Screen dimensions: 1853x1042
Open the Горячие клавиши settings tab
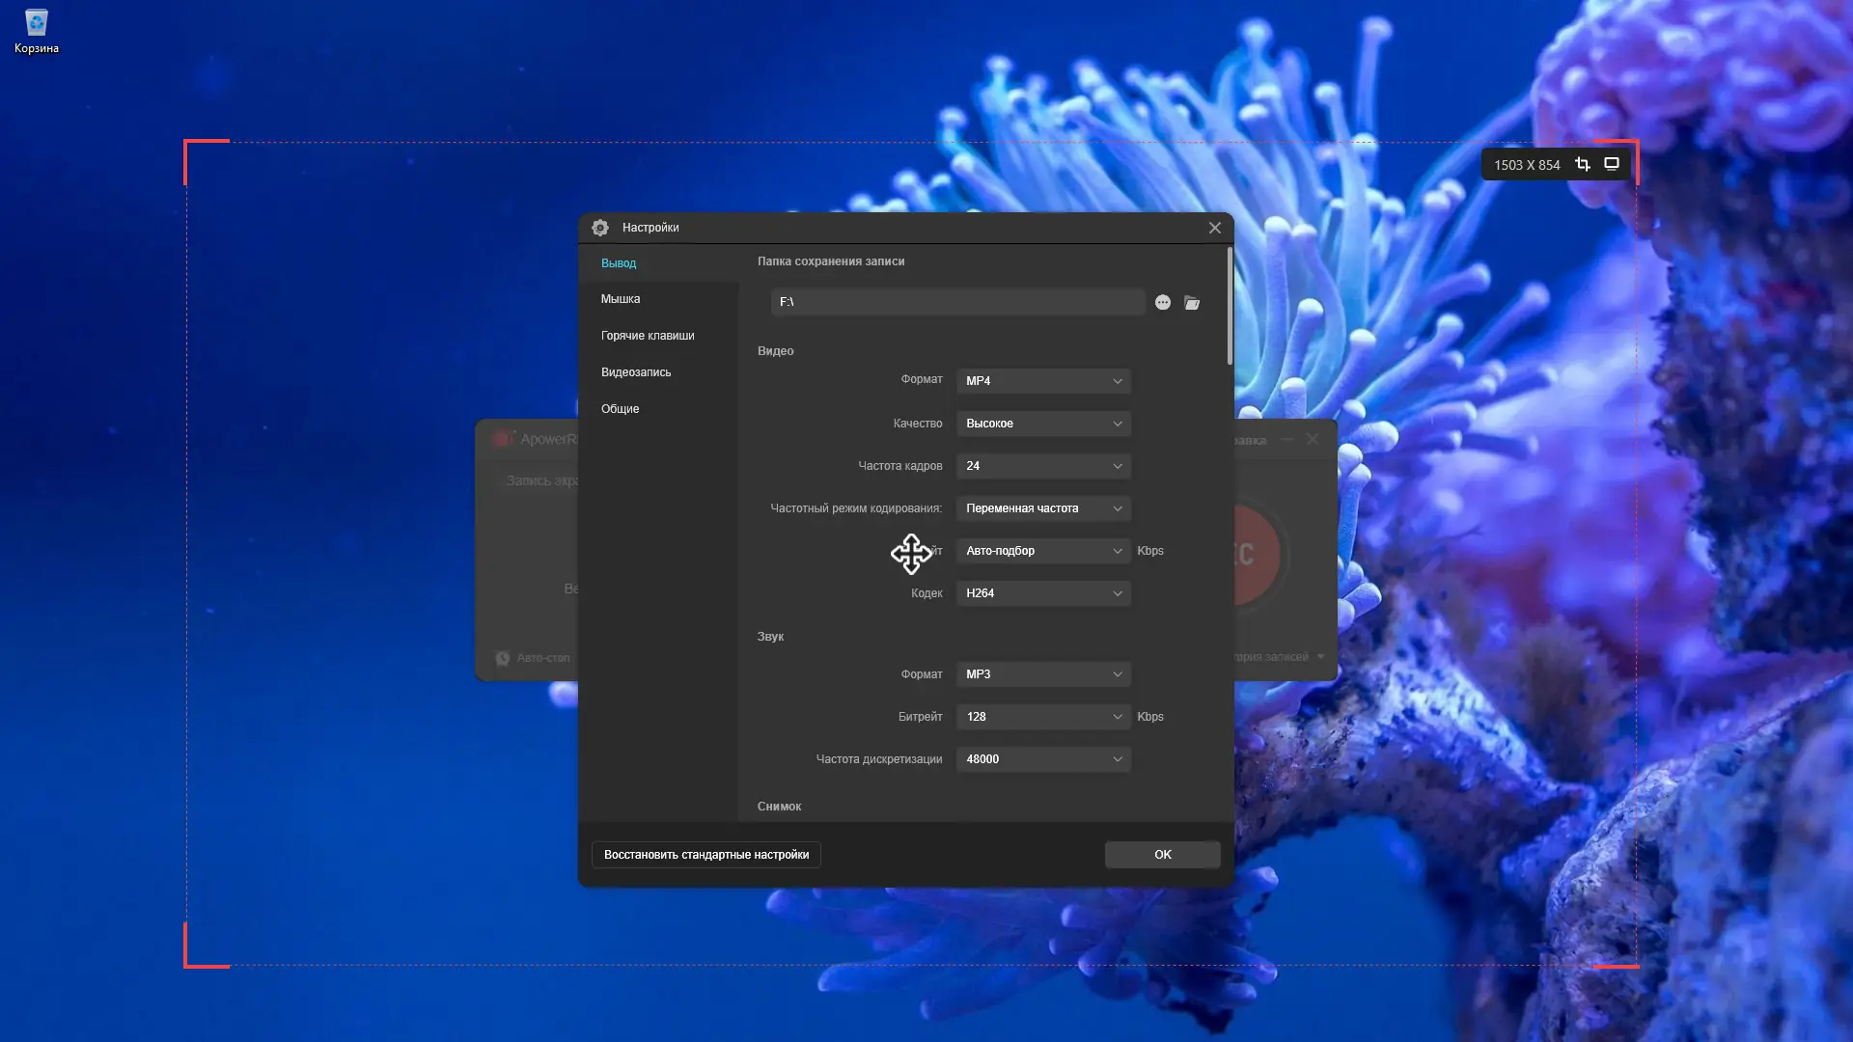point(648,336)
